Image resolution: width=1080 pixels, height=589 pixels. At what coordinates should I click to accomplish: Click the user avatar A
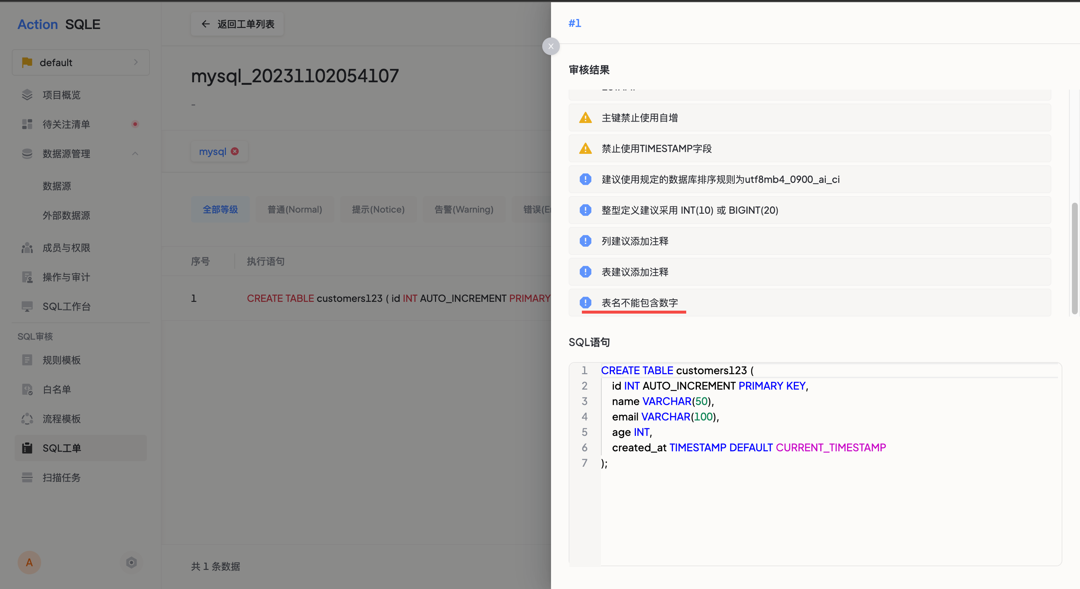[x=29, y=563]
